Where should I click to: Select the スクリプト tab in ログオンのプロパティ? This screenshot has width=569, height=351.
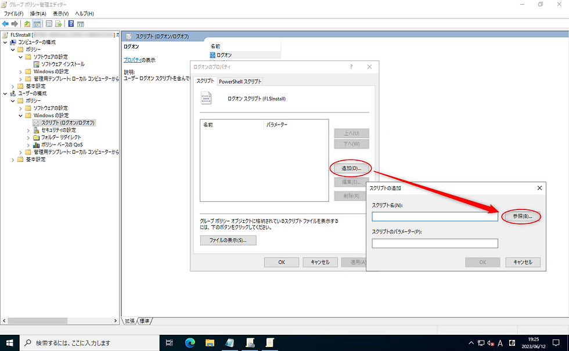(x=205, y=81)
